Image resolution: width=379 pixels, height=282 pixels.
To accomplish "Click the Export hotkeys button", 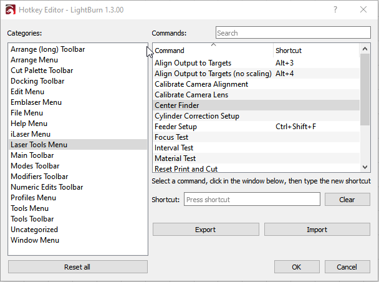I will [206, 229].
